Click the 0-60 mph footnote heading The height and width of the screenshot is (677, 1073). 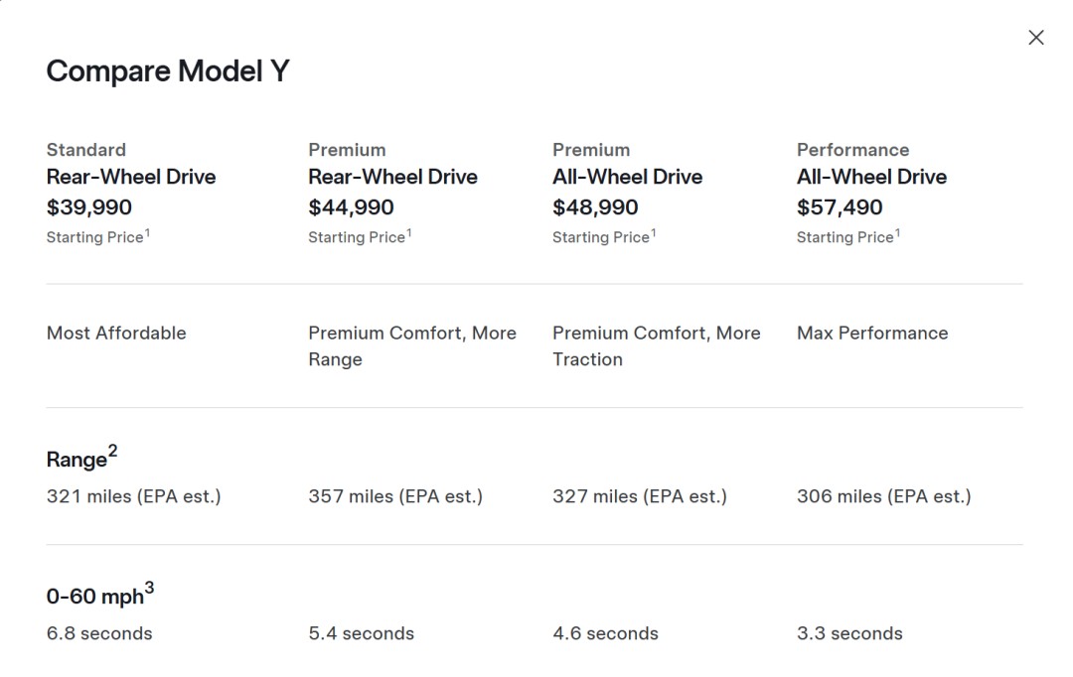coord(99,597)
